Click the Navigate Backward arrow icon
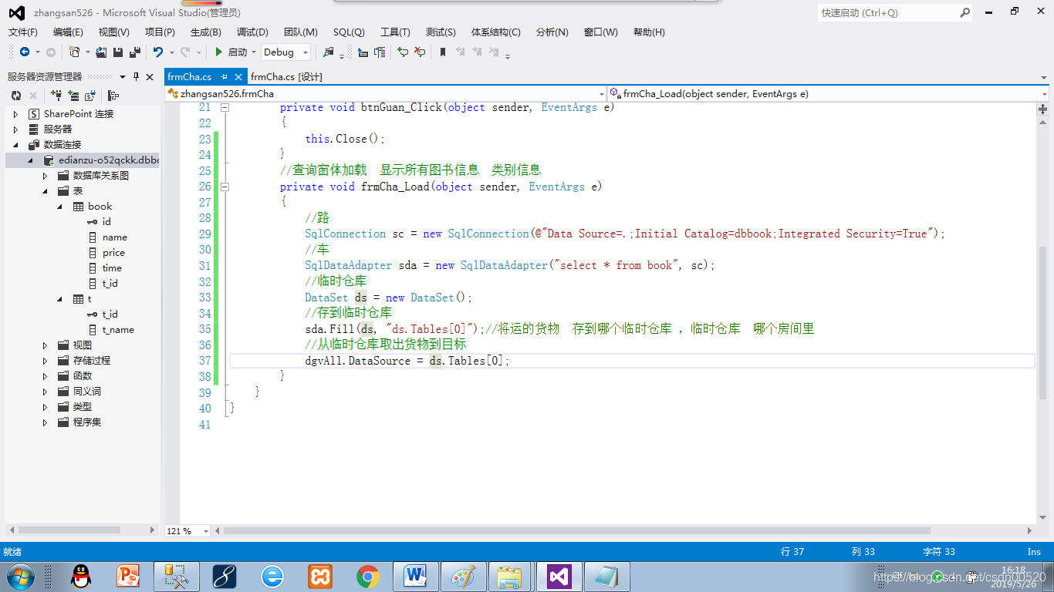 (x=25, y=52)
